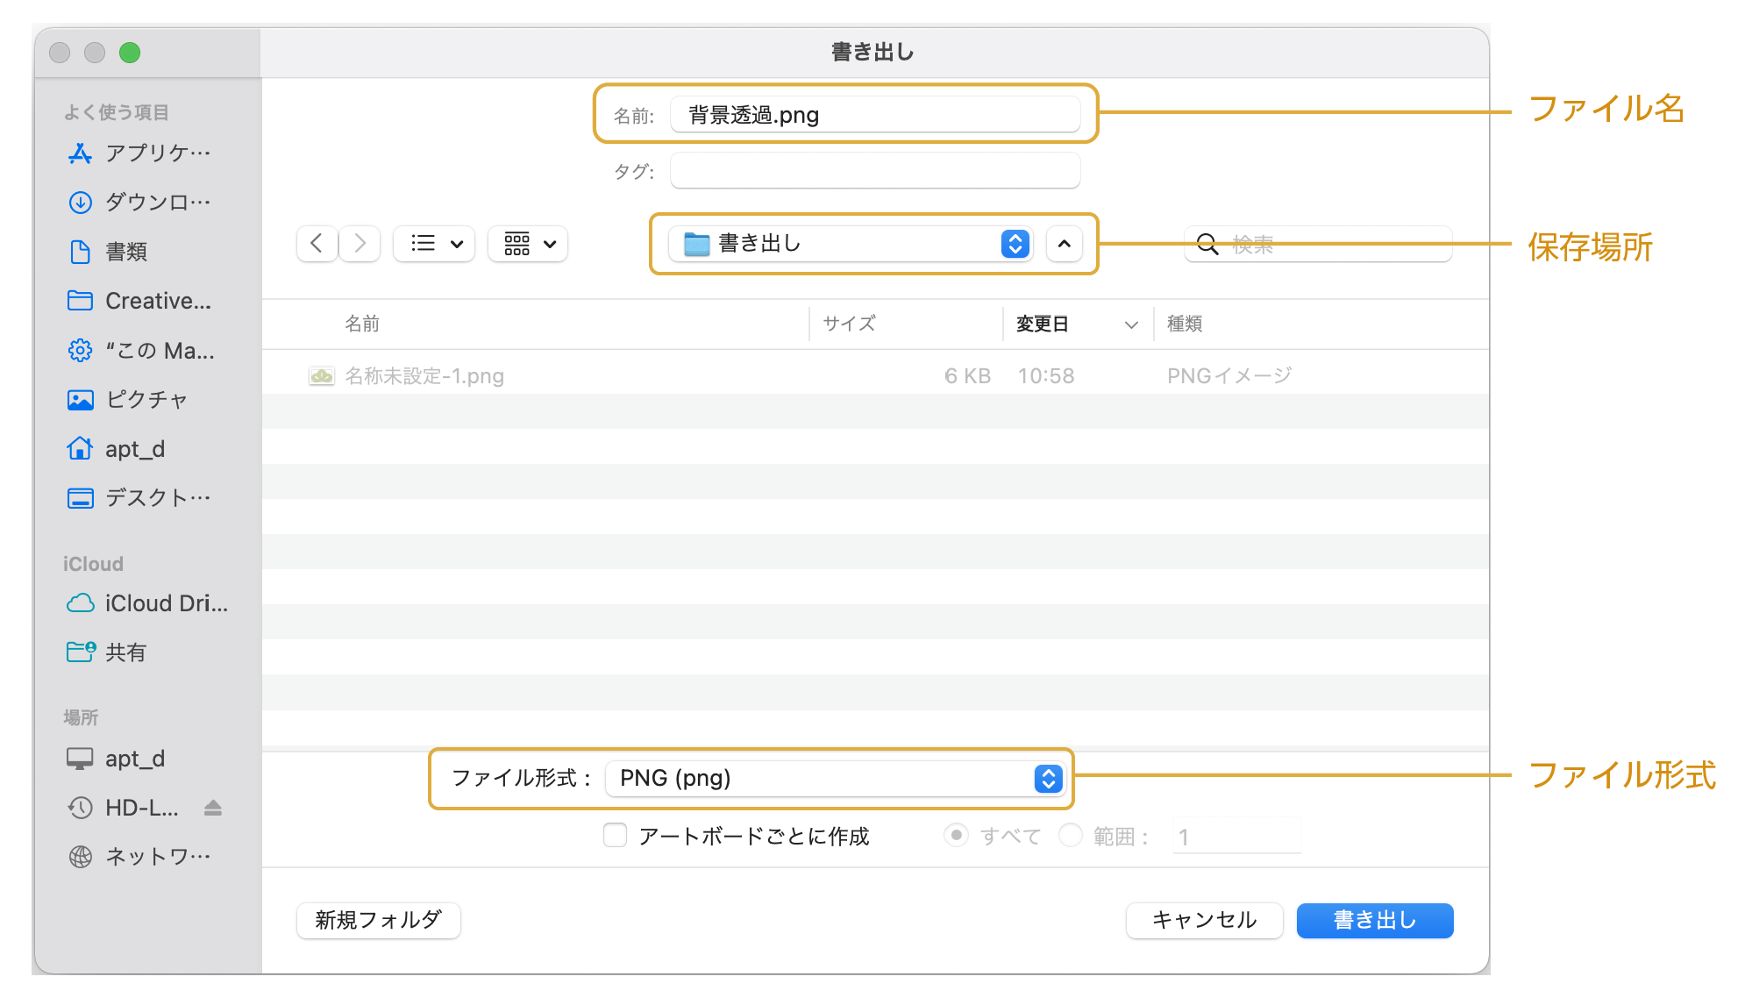Click the 名前 filename input field
The height and width of the screenshot is (998, 1752).
pos(875,115)
